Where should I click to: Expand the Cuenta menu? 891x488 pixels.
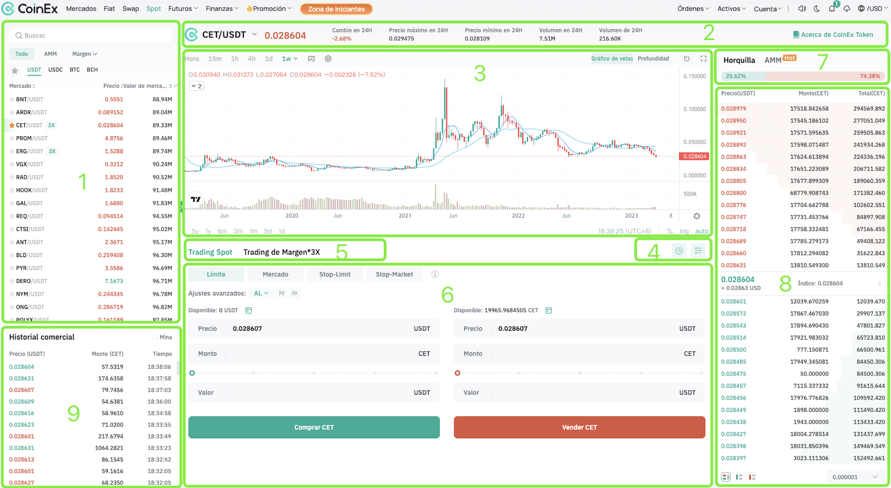(x=768, y=9)
